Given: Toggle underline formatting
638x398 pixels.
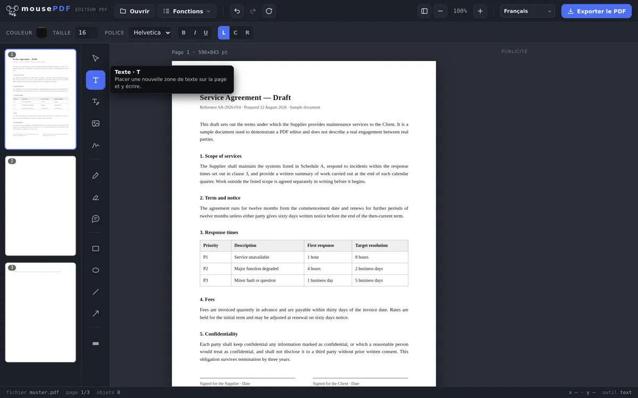Looking at the screenshot, I should (x=206, y=33).
